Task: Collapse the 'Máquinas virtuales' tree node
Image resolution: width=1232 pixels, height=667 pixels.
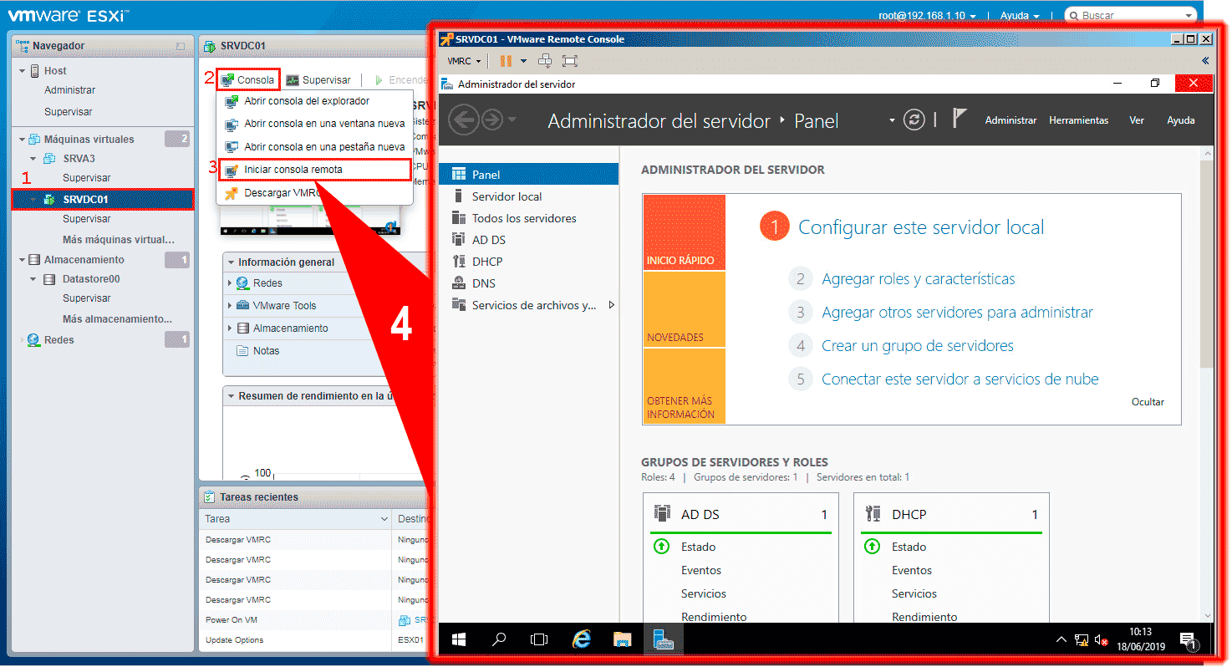Action: click(x=22, y=138)
